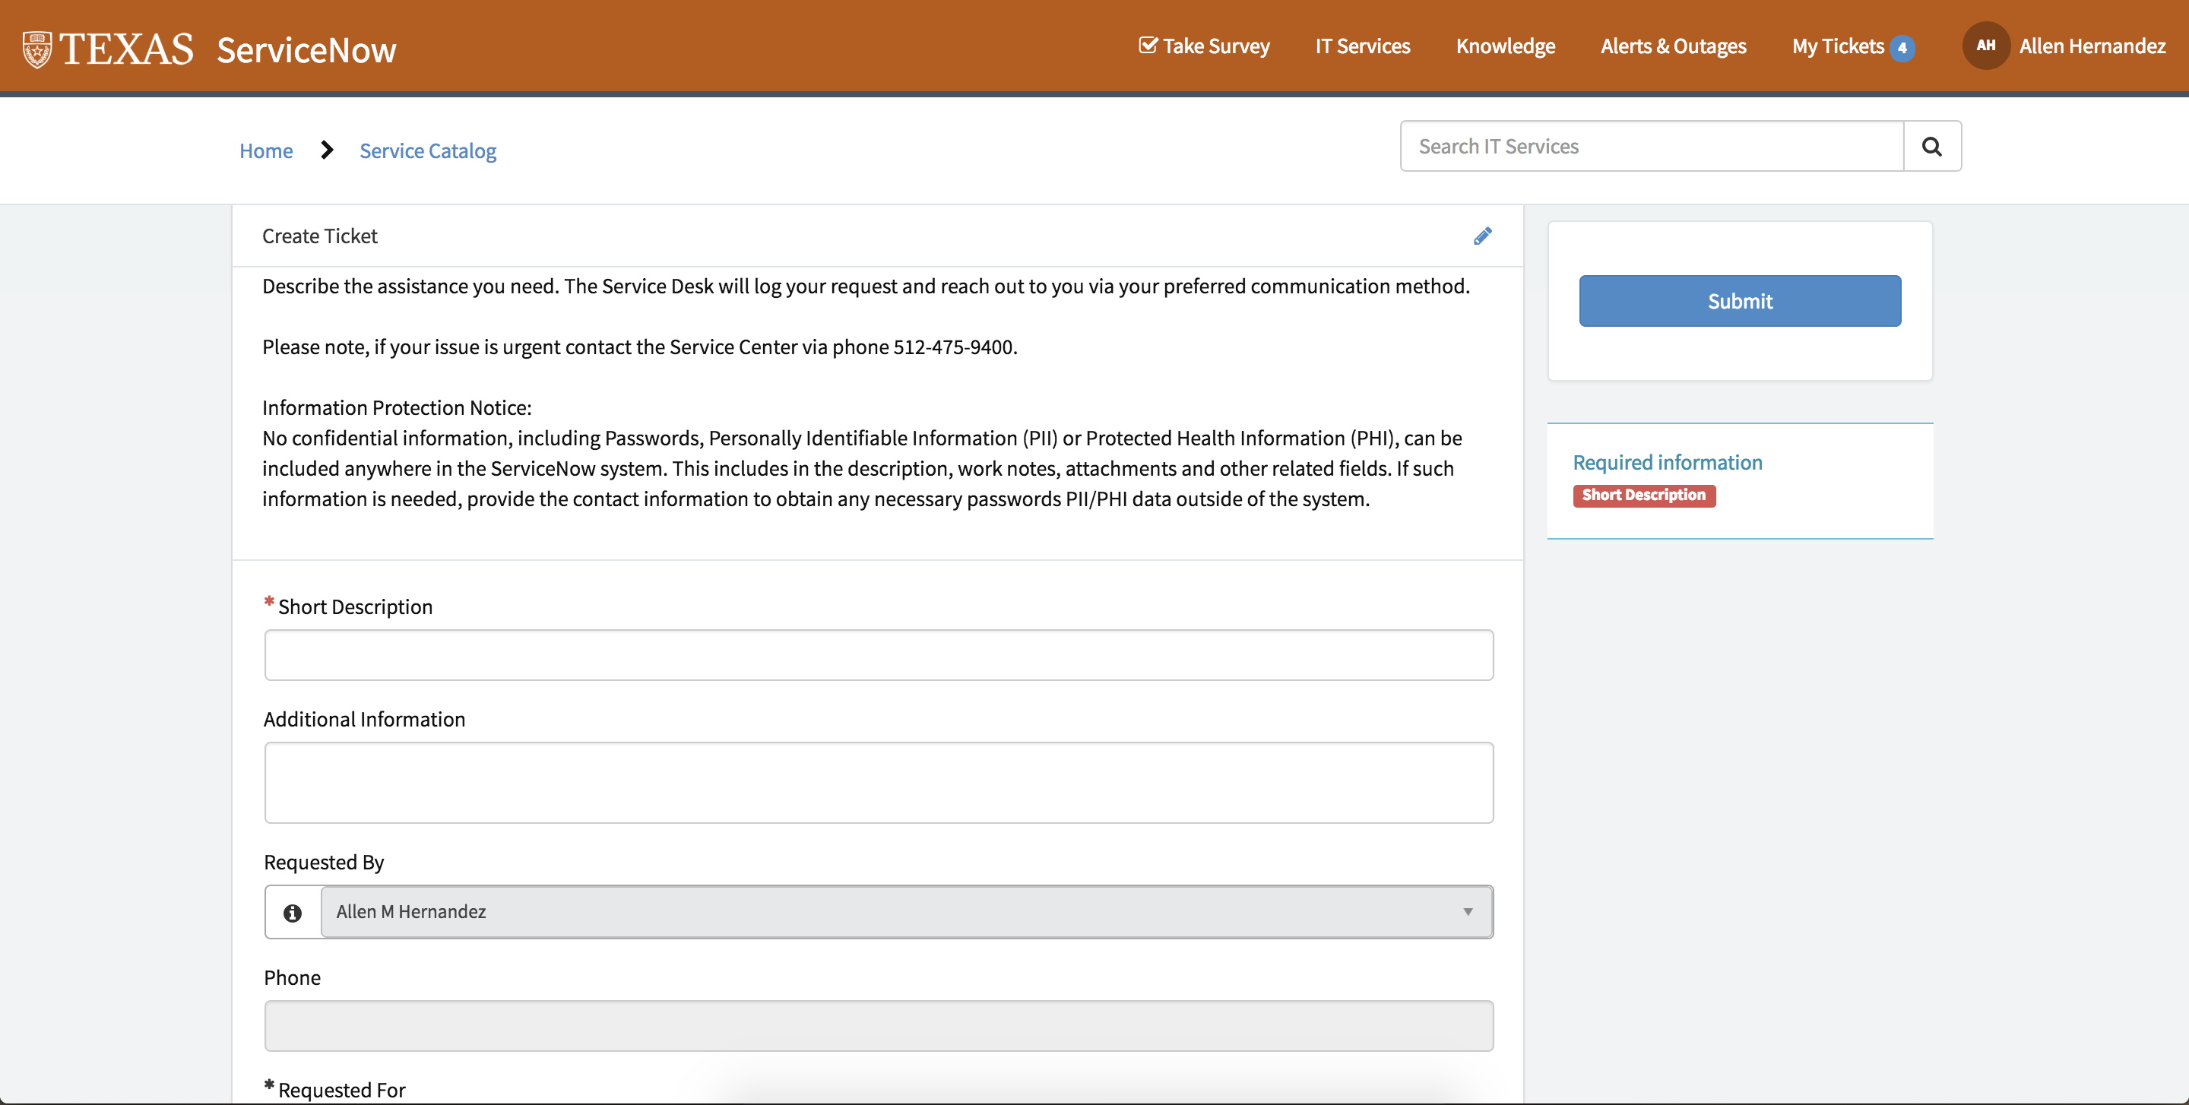Open the Requested By dropdown
Viewport: 2189px width, 1105px height.
pyautogui.click(x=892, y=911)
